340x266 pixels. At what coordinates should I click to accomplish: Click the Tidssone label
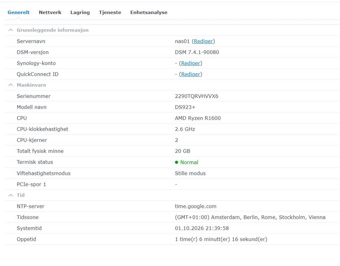coord(28,217)
